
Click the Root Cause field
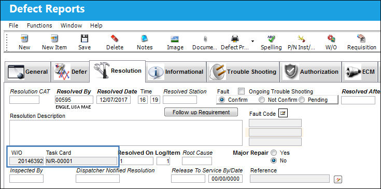click(x=197, y=161)
